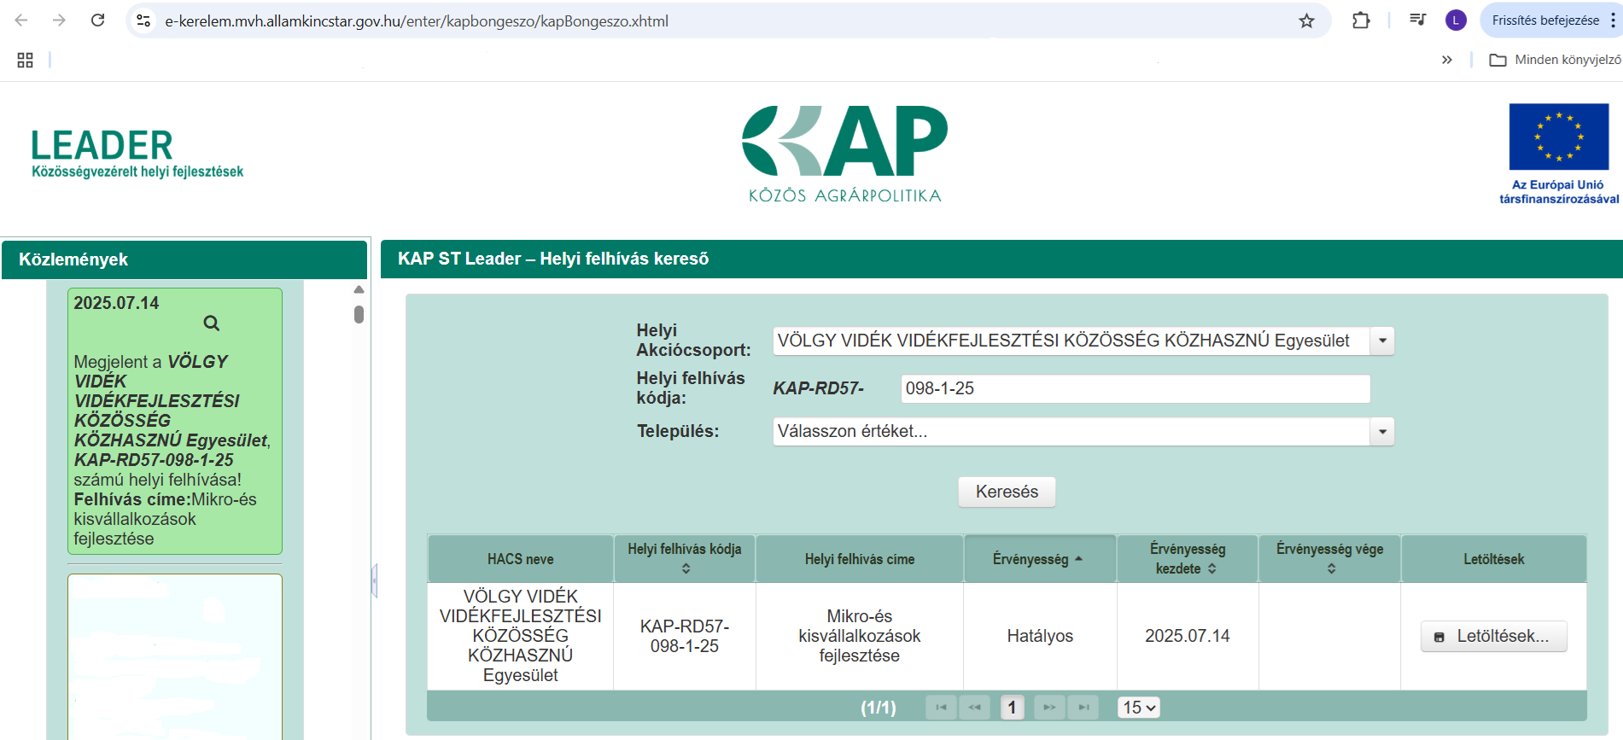Screen dimensions: 1623x740
Task: Reload the current page
Action: point(97,20)
